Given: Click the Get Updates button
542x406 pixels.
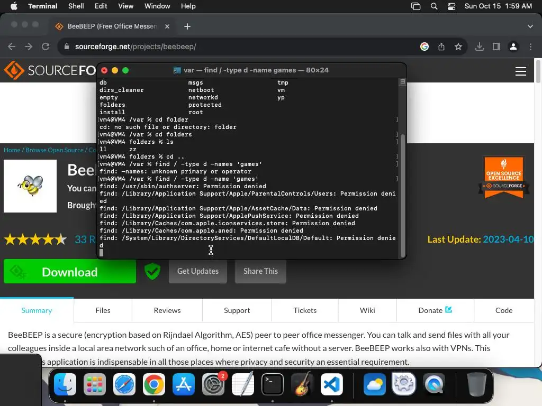Looking at the screenshot, I should (x=198, y=271).
